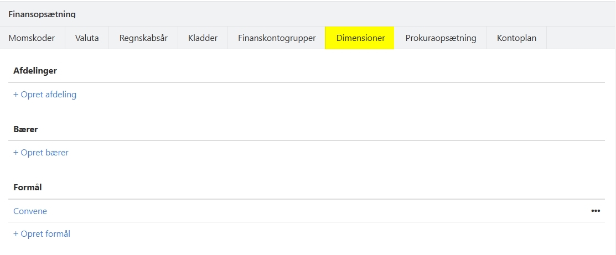Image resolution: width=616 pixels, height=255 pixels.
Task: Open the three-dot menu for Convene
Action: pos(596,211)
